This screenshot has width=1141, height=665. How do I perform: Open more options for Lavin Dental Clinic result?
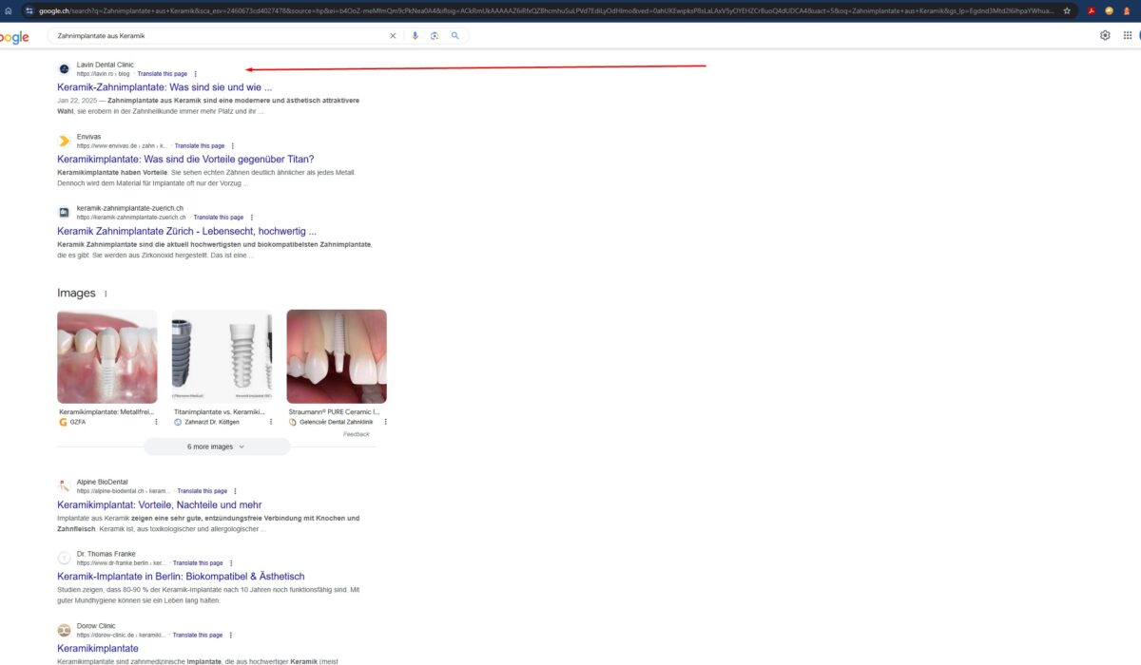coord(196,74)
